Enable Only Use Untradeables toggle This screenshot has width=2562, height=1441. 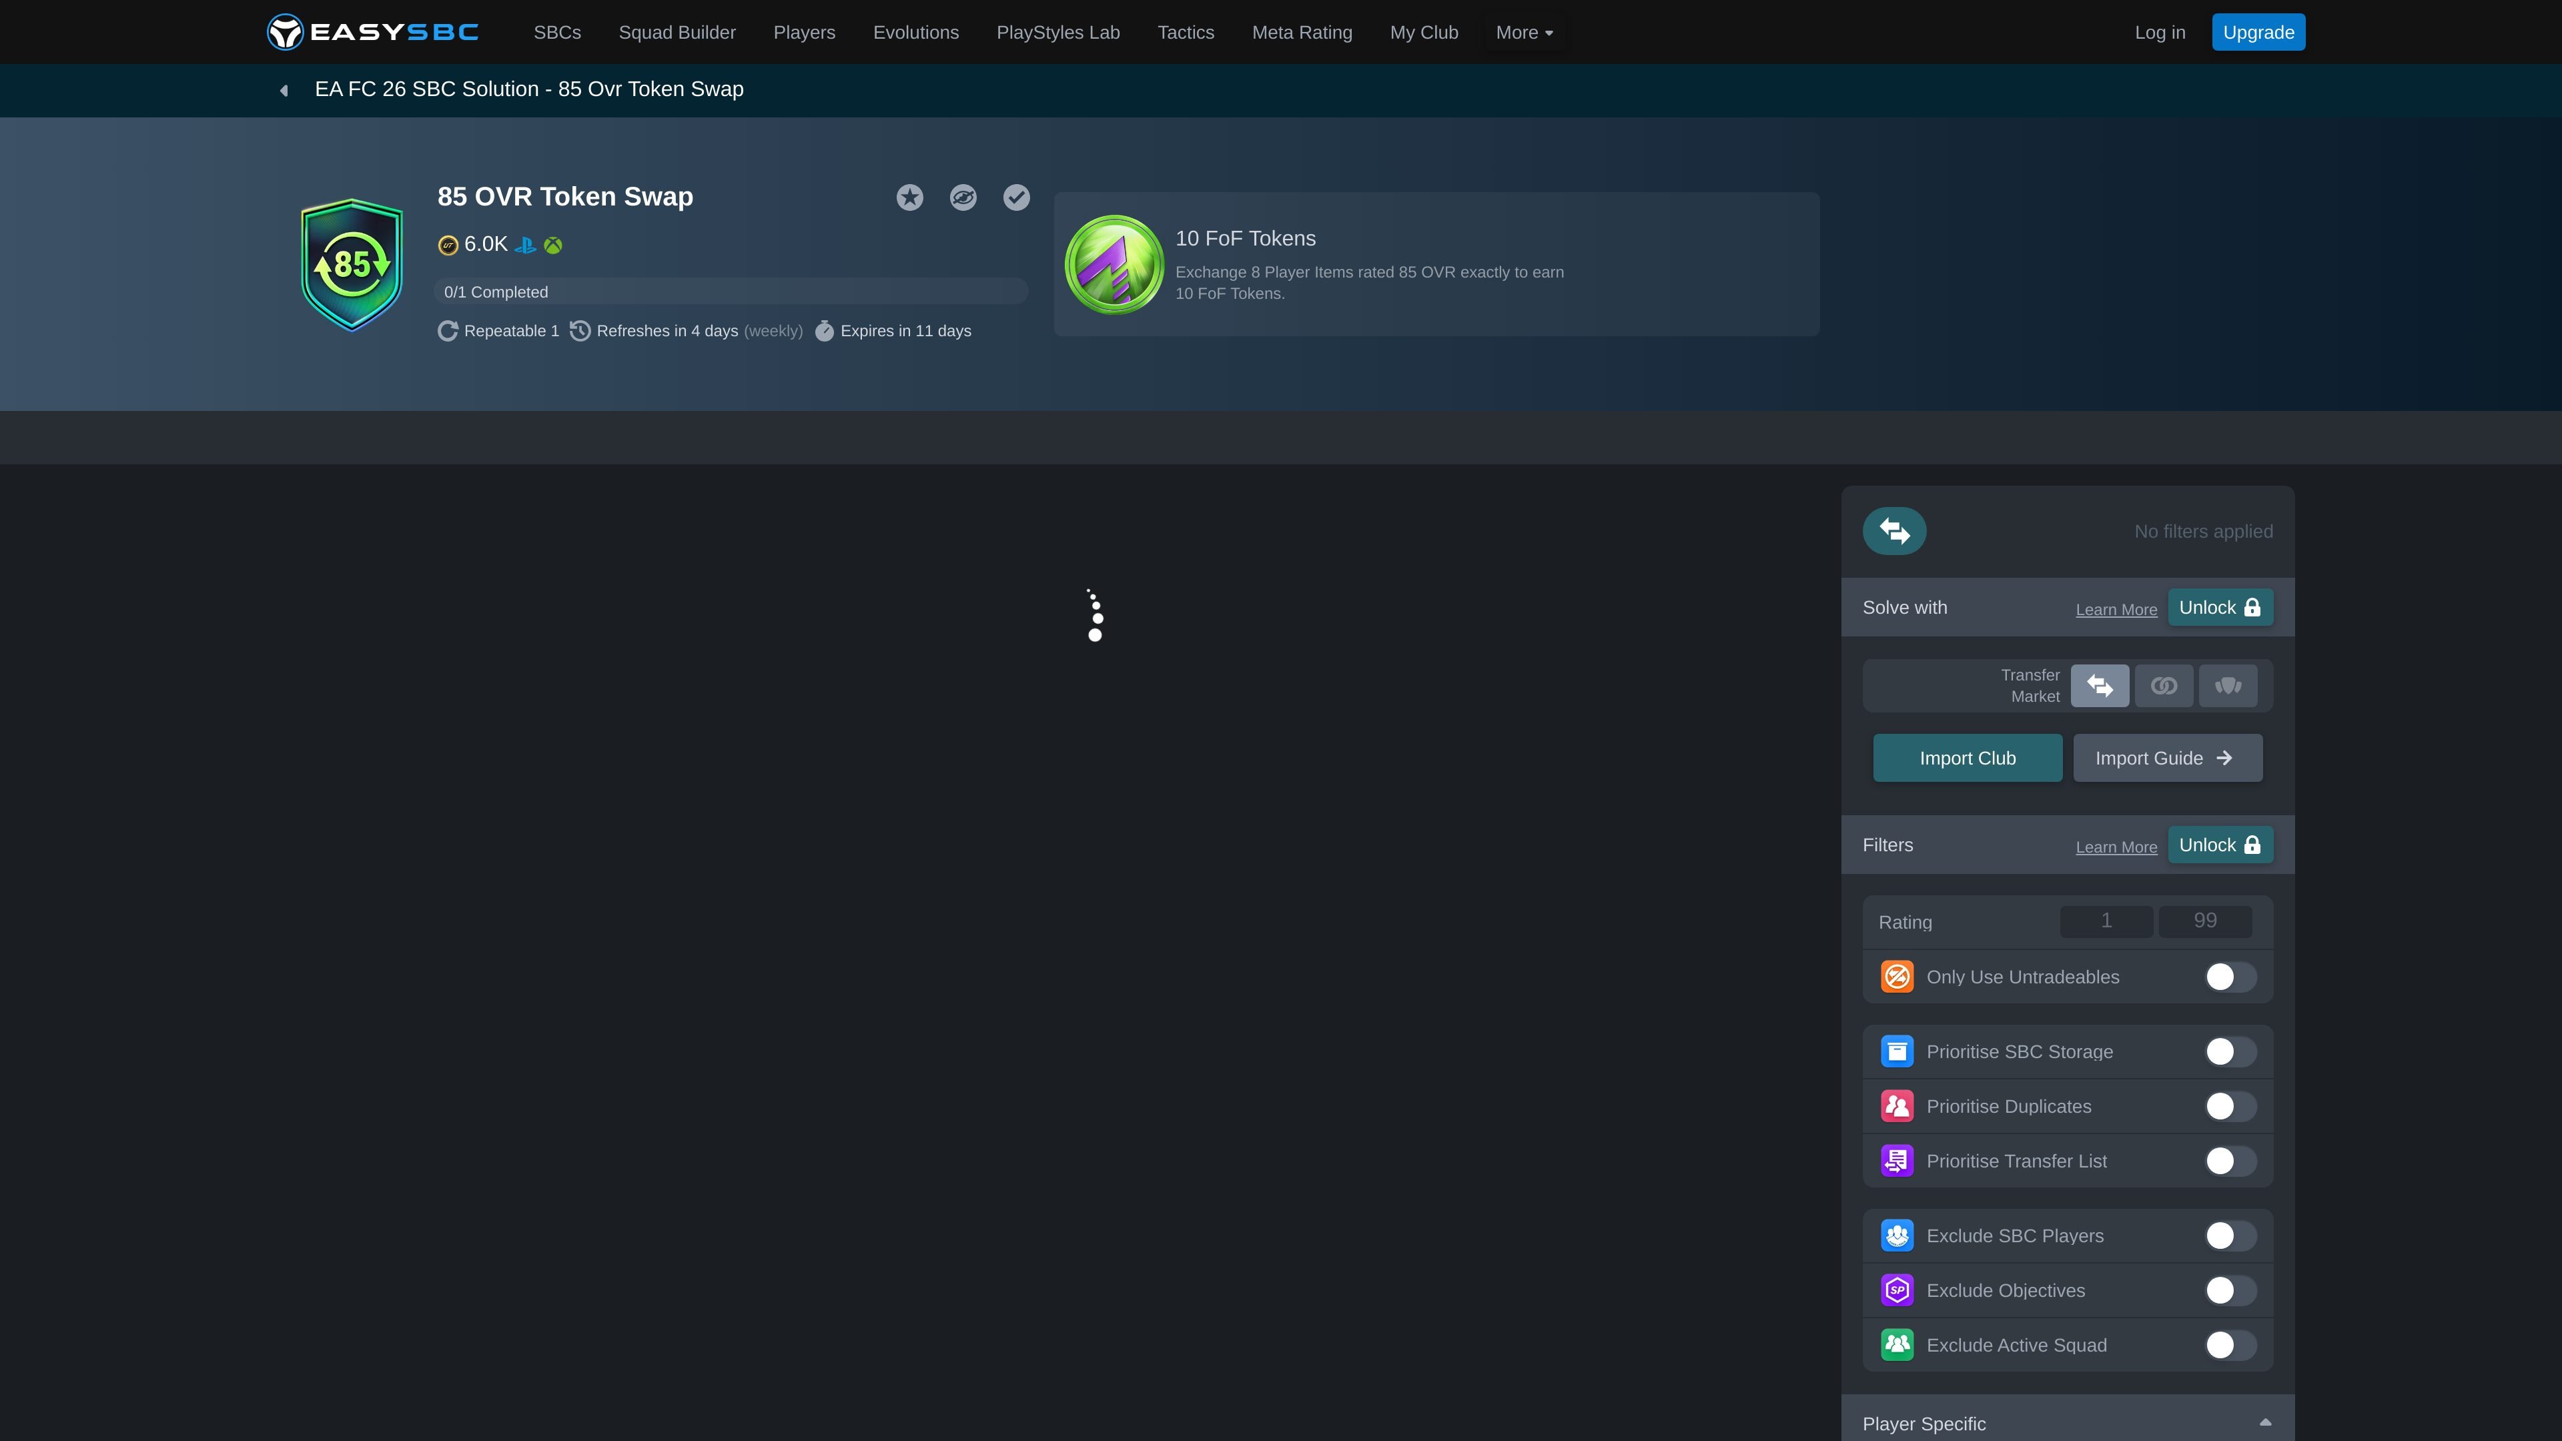[x=2230, y=977]
